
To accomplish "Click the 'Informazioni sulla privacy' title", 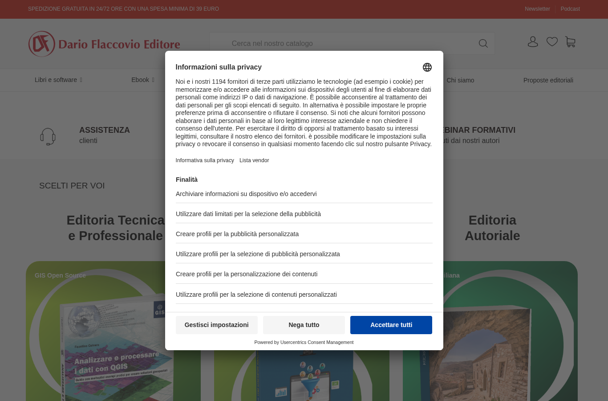I will (x=219, y=67).
